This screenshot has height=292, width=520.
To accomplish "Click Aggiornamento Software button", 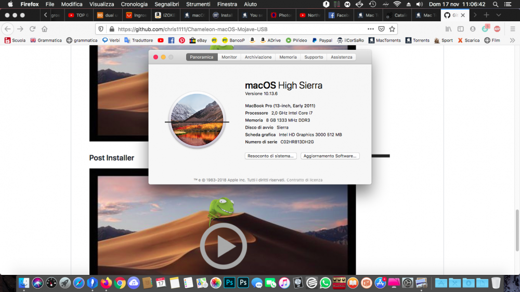I will click(x=330, y=156).
